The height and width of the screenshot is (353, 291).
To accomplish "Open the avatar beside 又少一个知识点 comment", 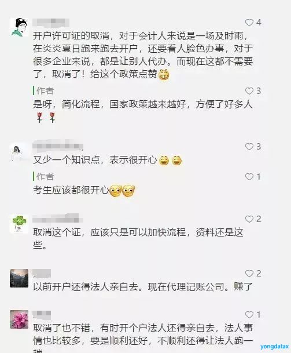I will 19,152.
